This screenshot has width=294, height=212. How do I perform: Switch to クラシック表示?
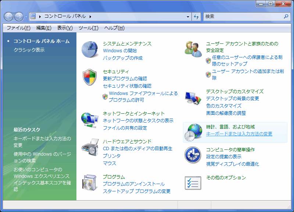coord(29,50)
